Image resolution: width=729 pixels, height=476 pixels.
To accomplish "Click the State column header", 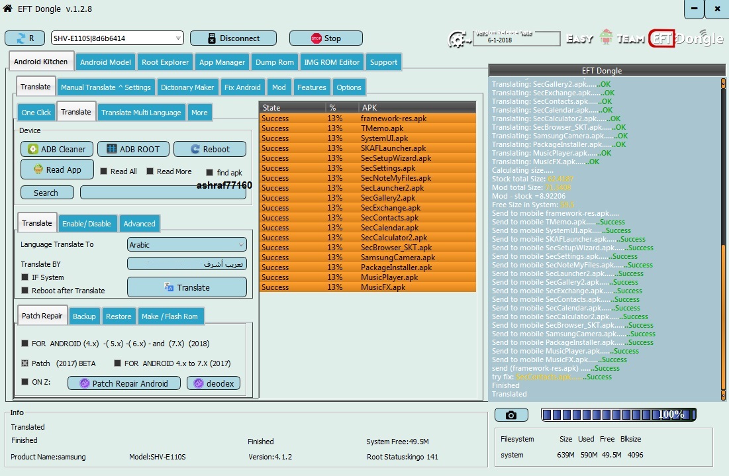I will pyautogui.click(x=293, y=107).
